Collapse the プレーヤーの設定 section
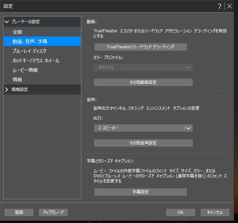This screenshot has width=238, height=223. coord(7,22)
